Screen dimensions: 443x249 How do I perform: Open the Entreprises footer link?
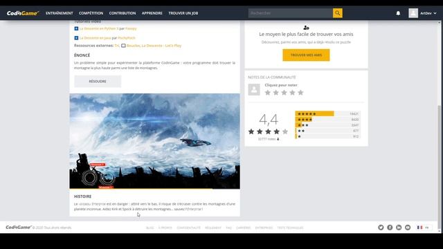coord(264,228)
